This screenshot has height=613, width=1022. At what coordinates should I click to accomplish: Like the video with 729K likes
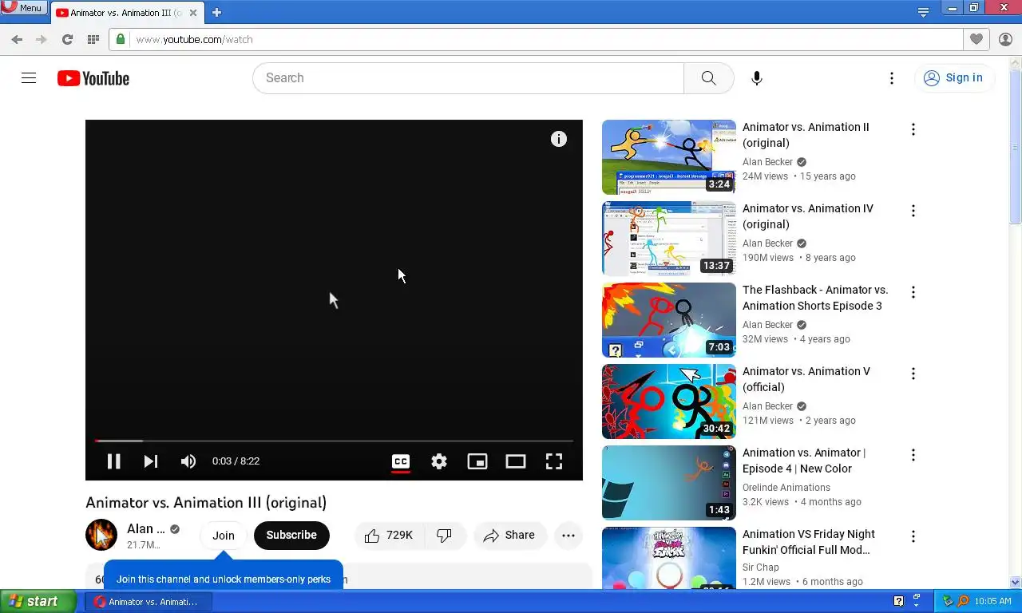pyautogui.click(x=390, y=536)
